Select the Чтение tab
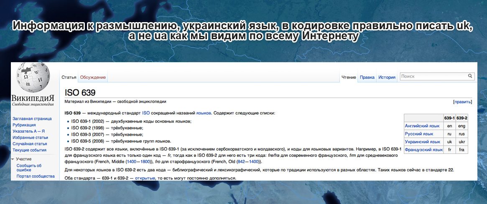This screenshot has height=204, width=487. (x=349, y=78)
